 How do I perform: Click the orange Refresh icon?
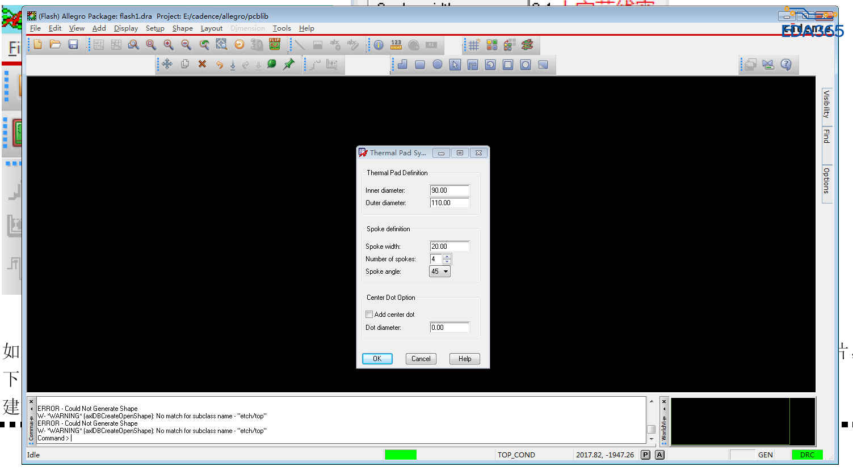(x=239, y=45)
